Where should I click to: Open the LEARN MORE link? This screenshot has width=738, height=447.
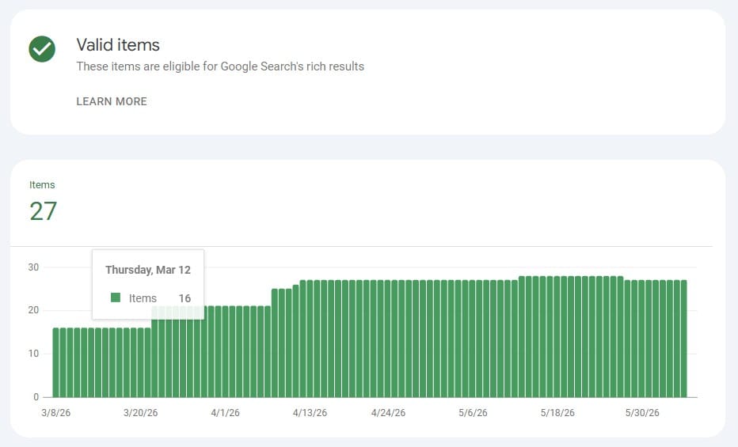click(x=112, y=101)
